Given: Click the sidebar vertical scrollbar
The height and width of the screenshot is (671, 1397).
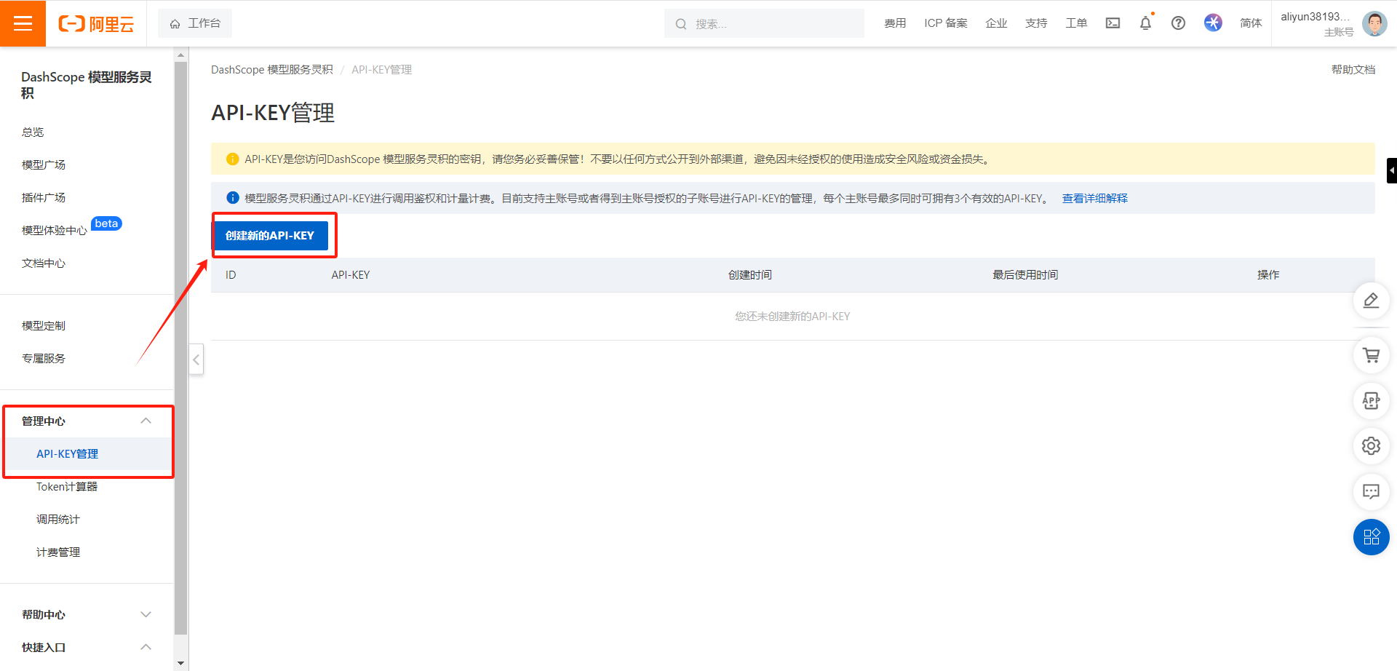Looking at the screenshot, I should [x=181, y=348].
